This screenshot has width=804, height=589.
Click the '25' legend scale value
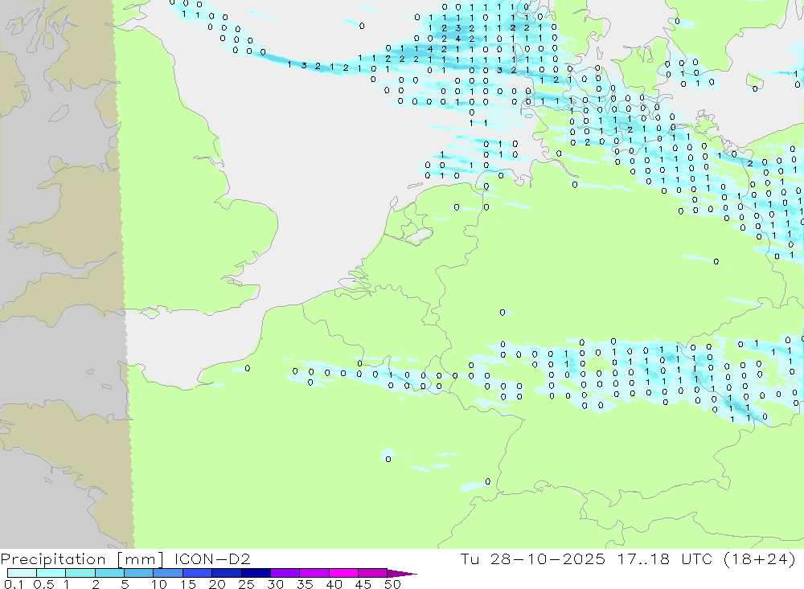[246, 584]
